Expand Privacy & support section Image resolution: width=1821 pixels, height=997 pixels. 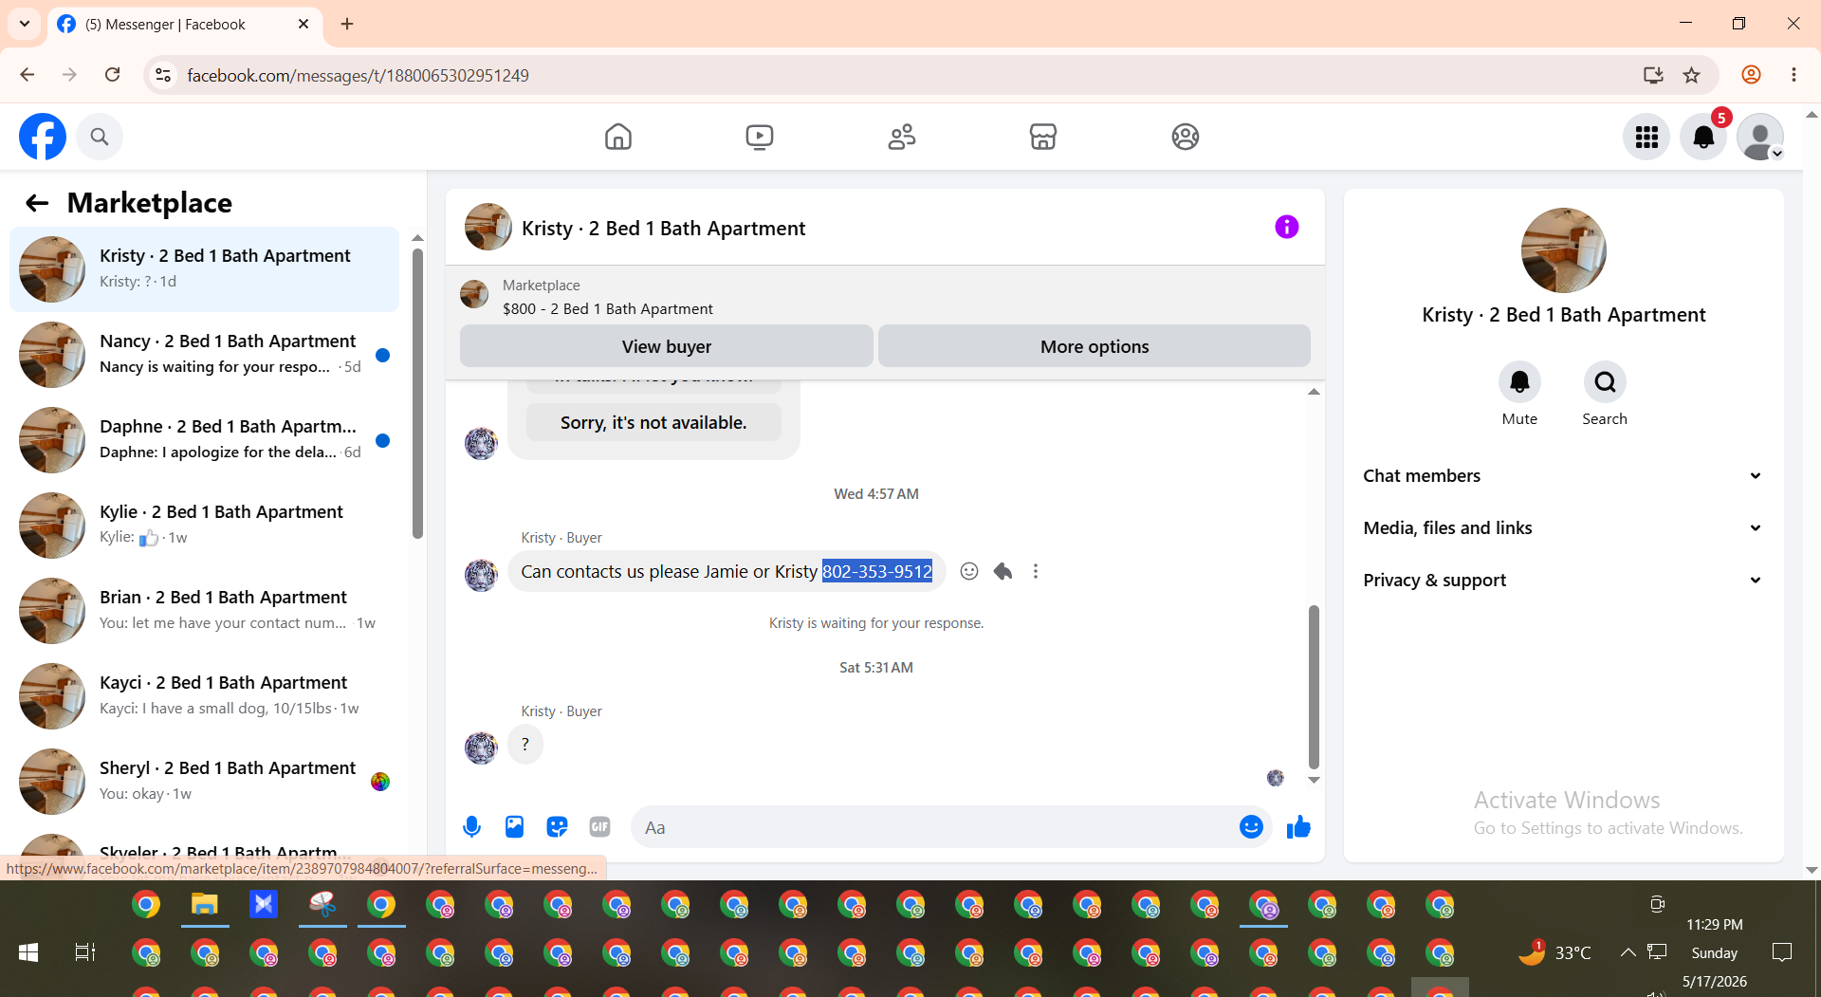pos(1563,581)
